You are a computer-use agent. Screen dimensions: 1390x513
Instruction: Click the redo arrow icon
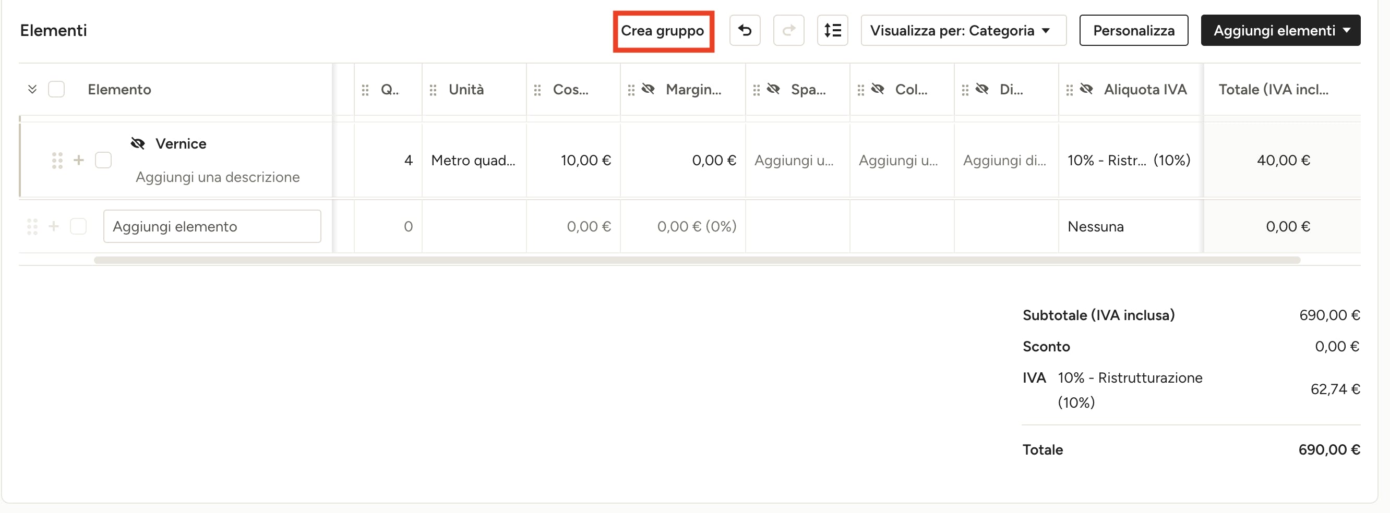(788, 30)
